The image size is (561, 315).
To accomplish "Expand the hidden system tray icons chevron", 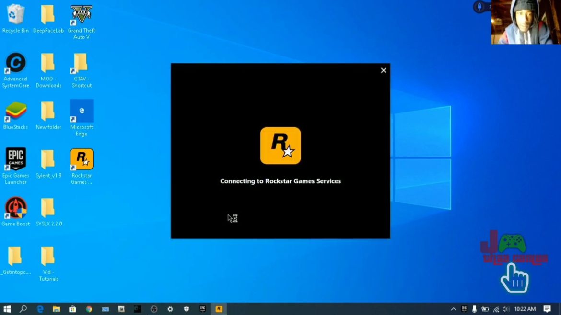I will 453,309.
